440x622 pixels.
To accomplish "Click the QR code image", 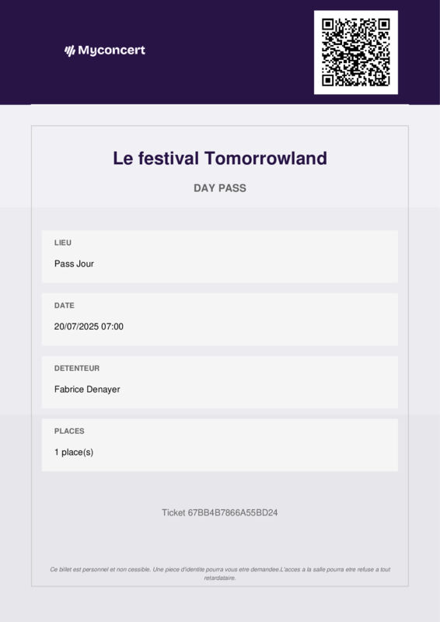I will [356, 52].
